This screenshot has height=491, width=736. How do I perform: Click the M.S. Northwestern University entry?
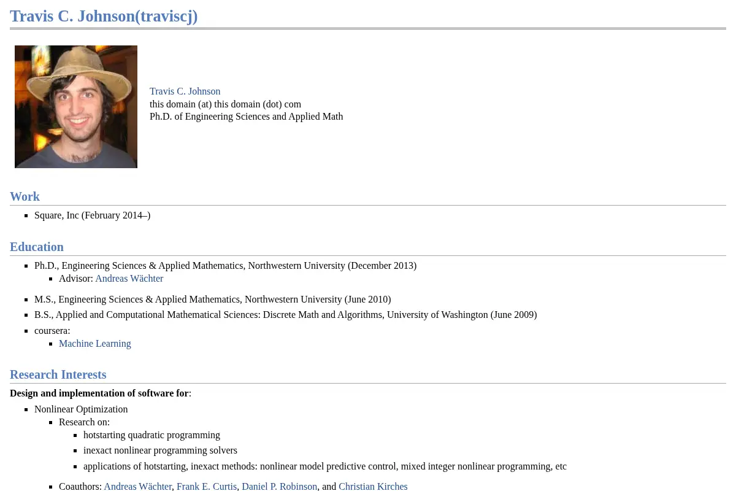coord(212,300)
